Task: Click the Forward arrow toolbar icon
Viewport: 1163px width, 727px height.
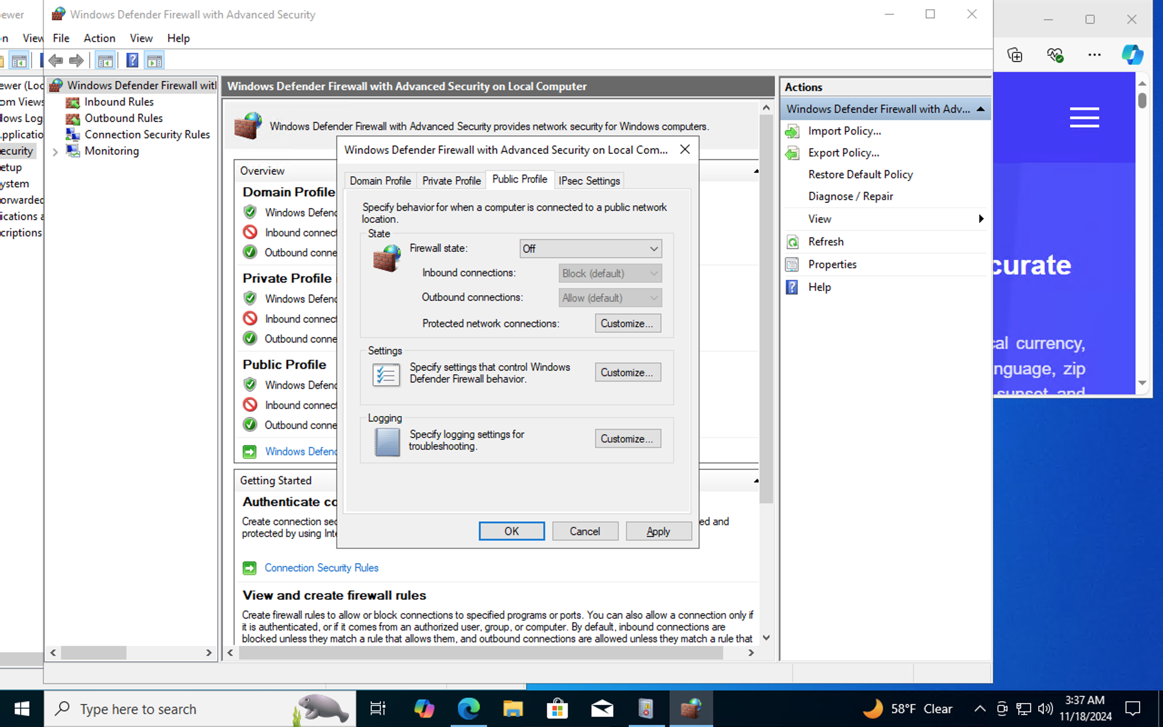Action: (76, 60)
